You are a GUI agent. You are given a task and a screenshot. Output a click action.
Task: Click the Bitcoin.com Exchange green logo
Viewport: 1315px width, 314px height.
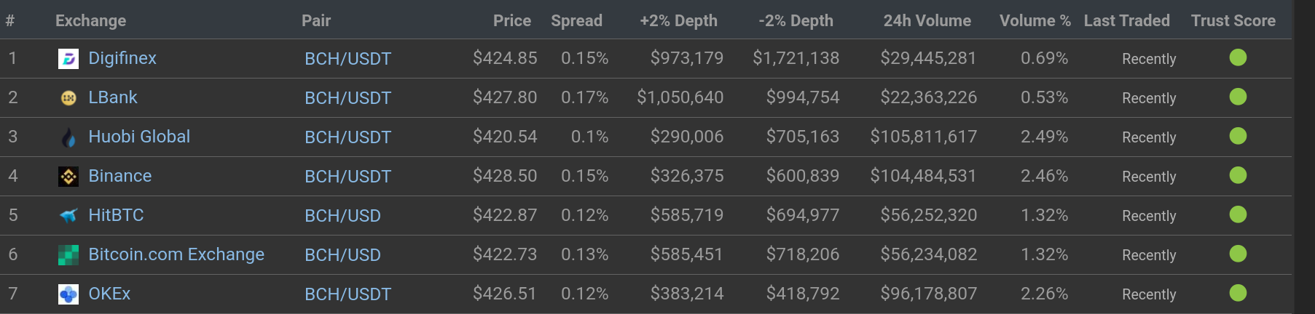coord(68,255)
